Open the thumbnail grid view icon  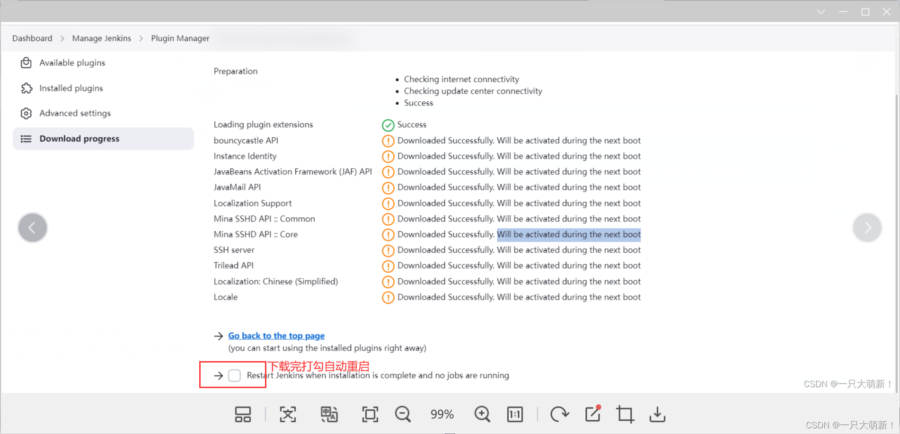click(243, 415)
